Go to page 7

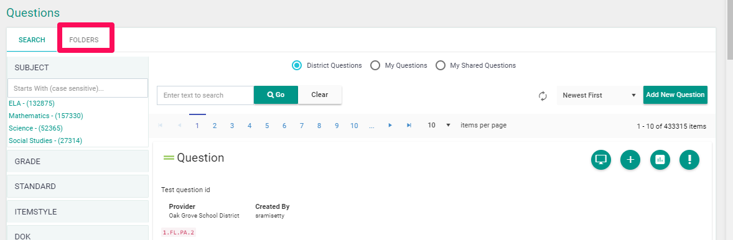(302, 126)
